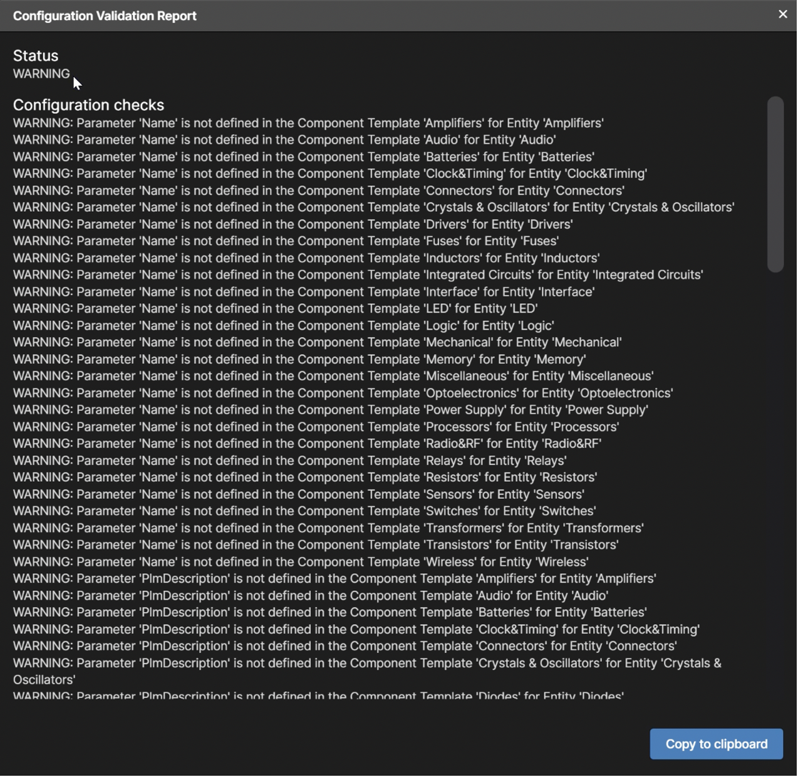The height and width of the screenshot is (777, 798).
Task: Click the 'Name' warning for Entity 'Transformers'
Action: pos(329,528)
